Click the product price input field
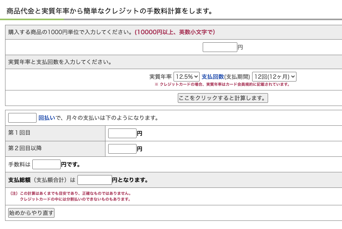The image size is (342, 229). click(x=219, y=47)
